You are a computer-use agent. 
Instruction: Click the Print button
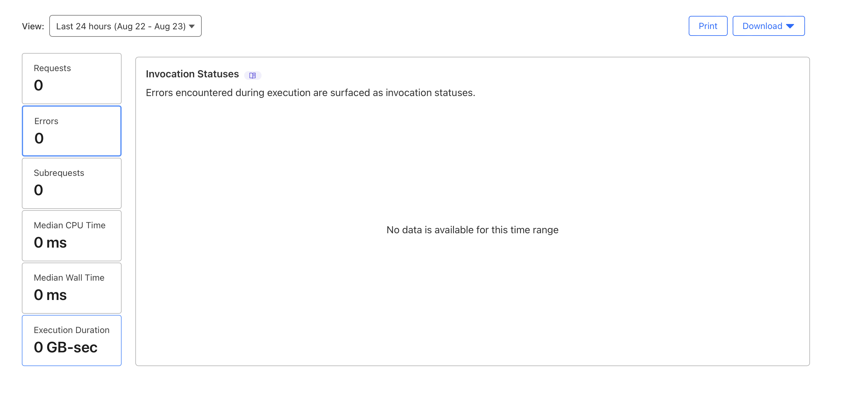[708, 26]
